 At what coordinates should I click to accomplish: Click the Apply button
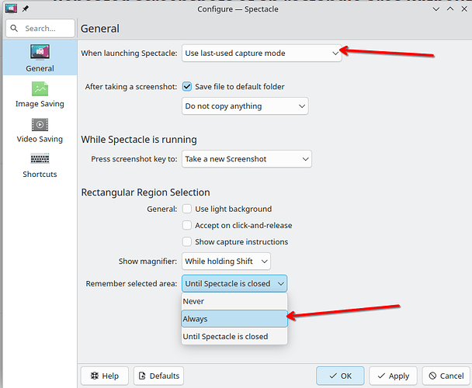tap(393, 376)
